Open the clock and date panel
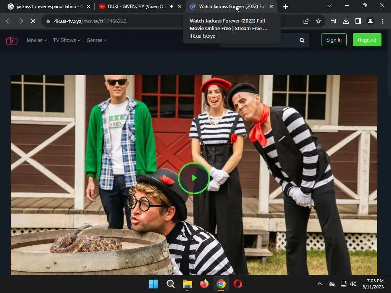Viewport: 391px width, 293px height. [373, 284]
